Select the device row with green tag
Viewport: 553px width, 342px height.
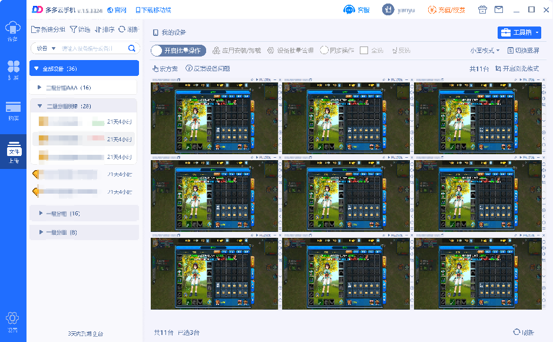[84, 122]
